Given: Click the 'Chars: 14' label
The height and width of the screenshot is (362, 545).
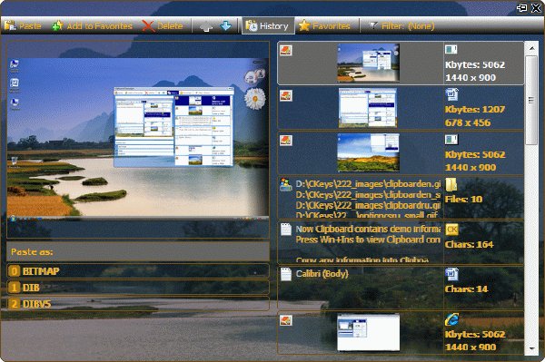Looking at the screenshot, I should (467, 289).
